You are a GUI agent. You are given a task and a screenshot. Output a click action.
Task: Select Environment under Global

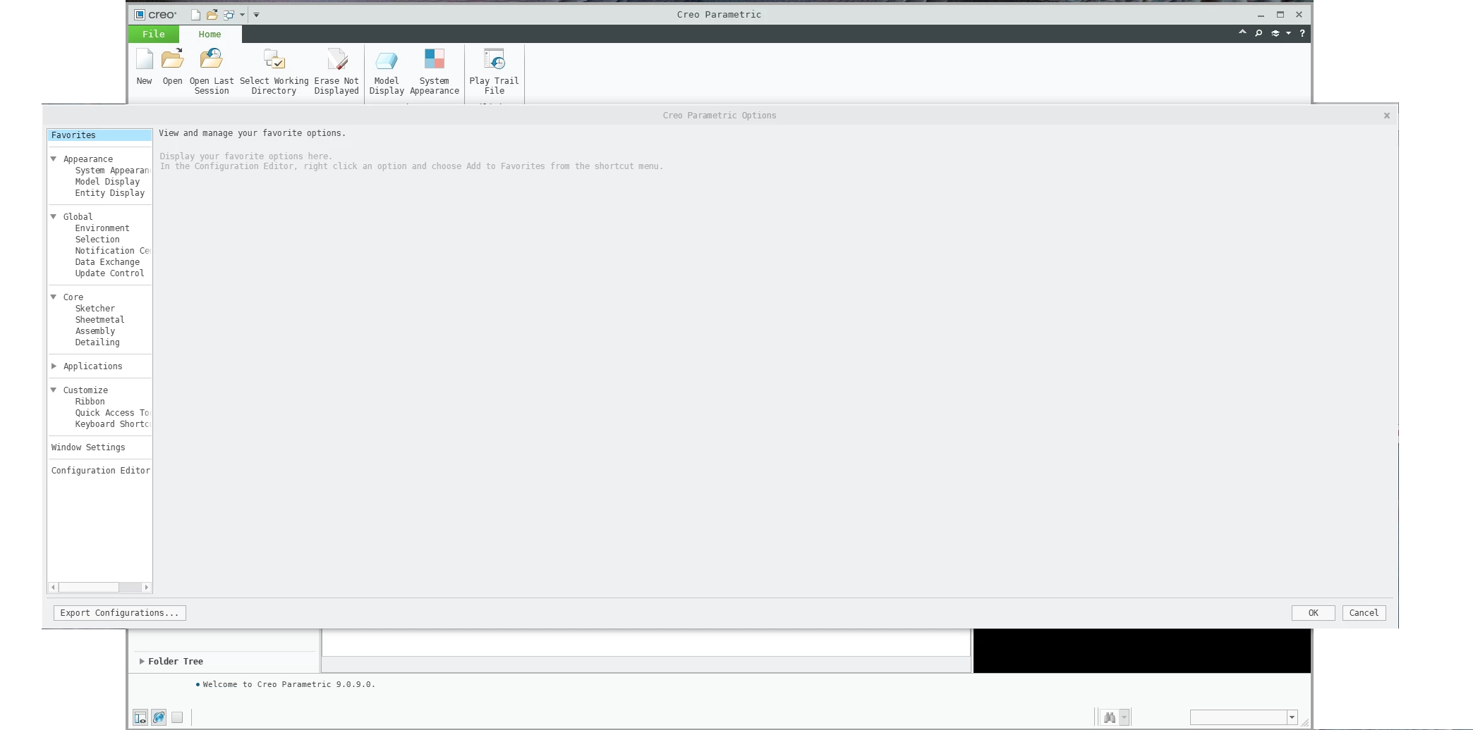coord(102,228)
